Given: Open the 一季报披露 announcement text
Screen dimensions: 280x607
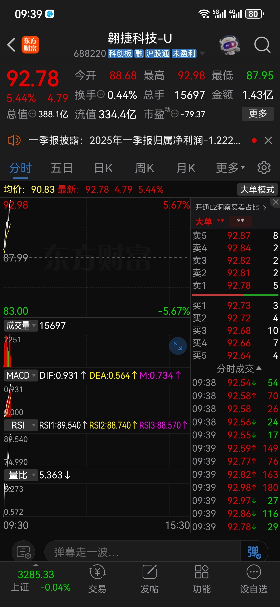Looking at the screenshot, I should tap(135, 140).
